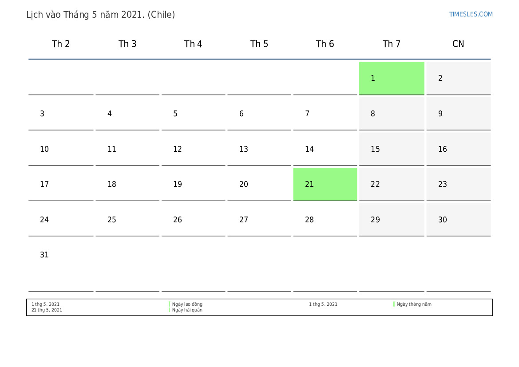Open the TIMESLES.COM link
This screenshot has width=519, height=367.
coord(471,14)
